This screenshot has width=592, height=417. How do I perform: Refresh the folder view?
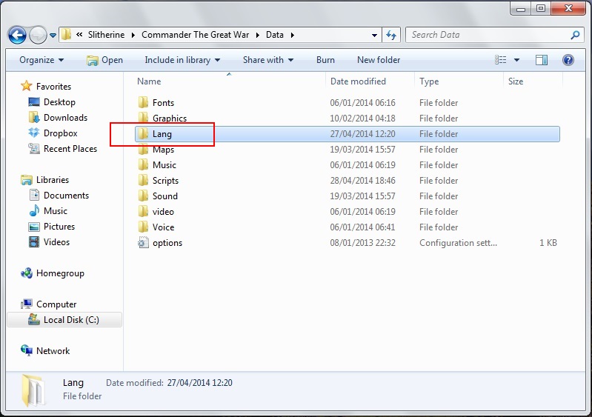(391, 35)
